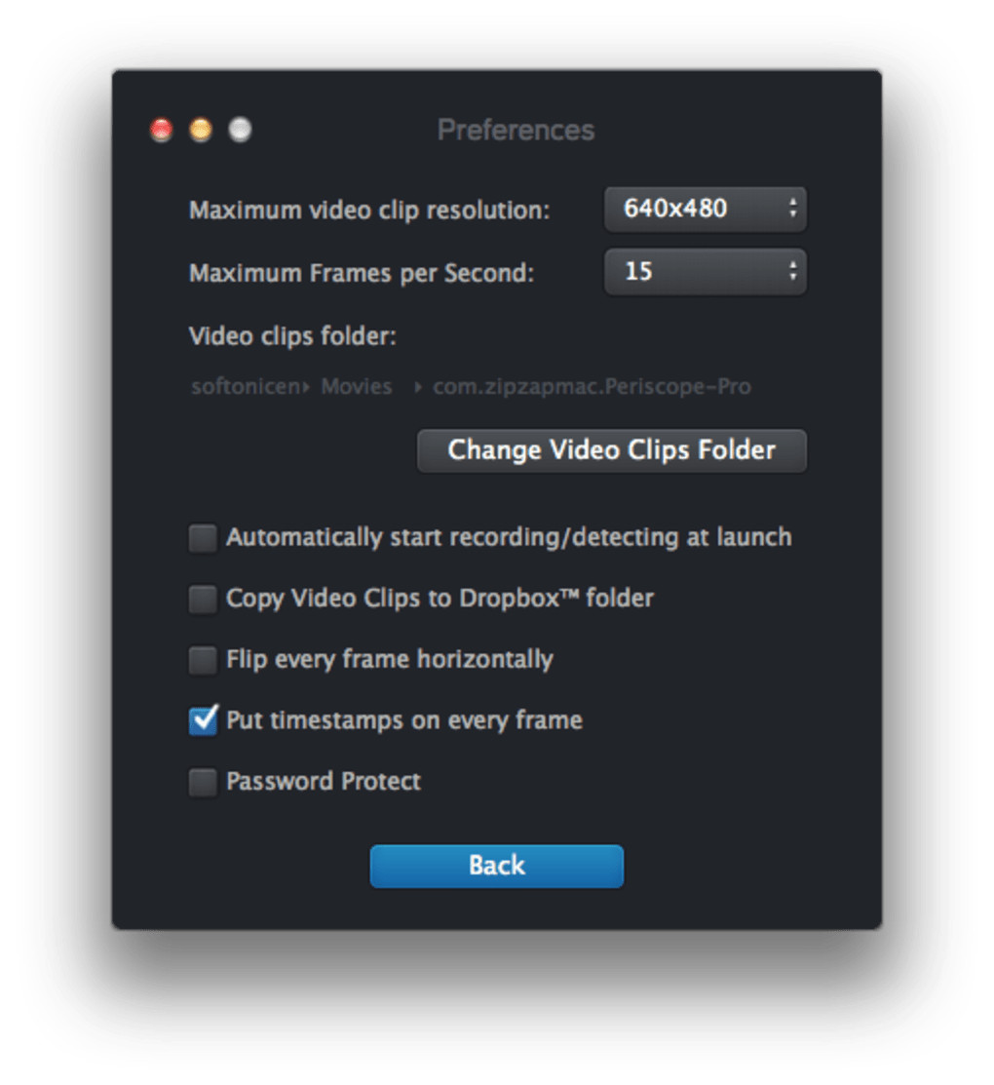The width and height of the screenshot is (994, 1085).
Task: Select com.zipzapmac.Periscope-Pro in the folder path
Action: click(x=592, y=387)
